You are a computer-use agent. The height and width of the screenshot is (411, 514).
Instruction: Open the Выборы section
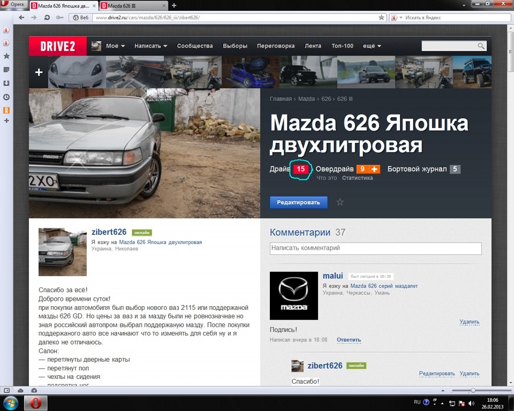[235, 46]
